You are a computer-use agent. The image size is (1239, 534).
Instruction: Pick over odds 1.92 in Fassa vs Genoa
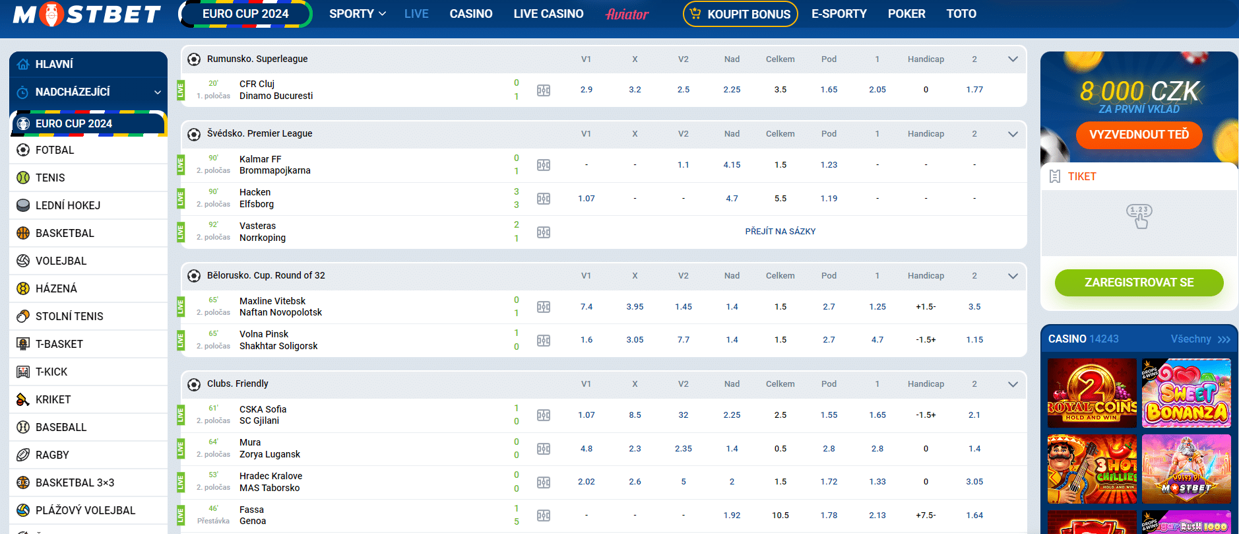coord(732,516)
